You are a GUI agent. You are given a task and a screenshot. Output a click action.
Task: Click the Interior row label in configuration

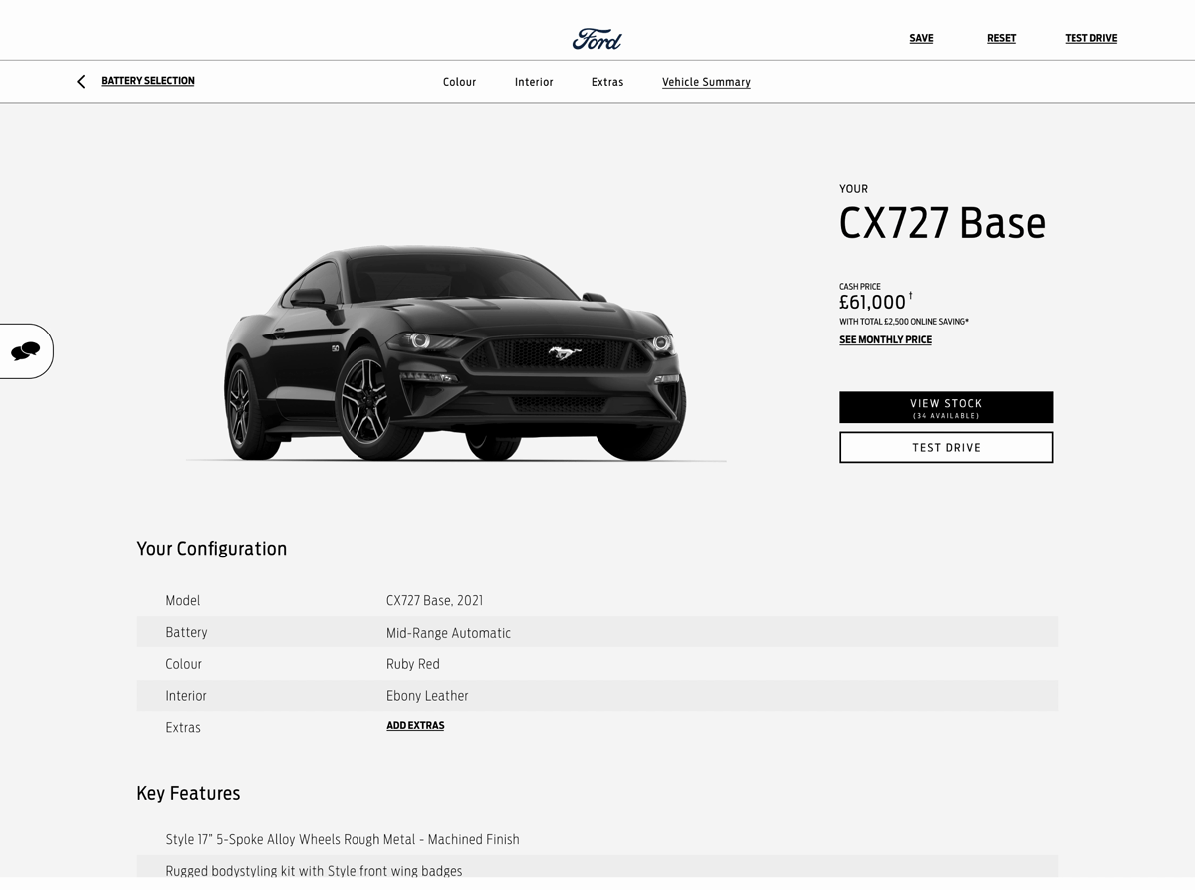click(x=186, y=696)
